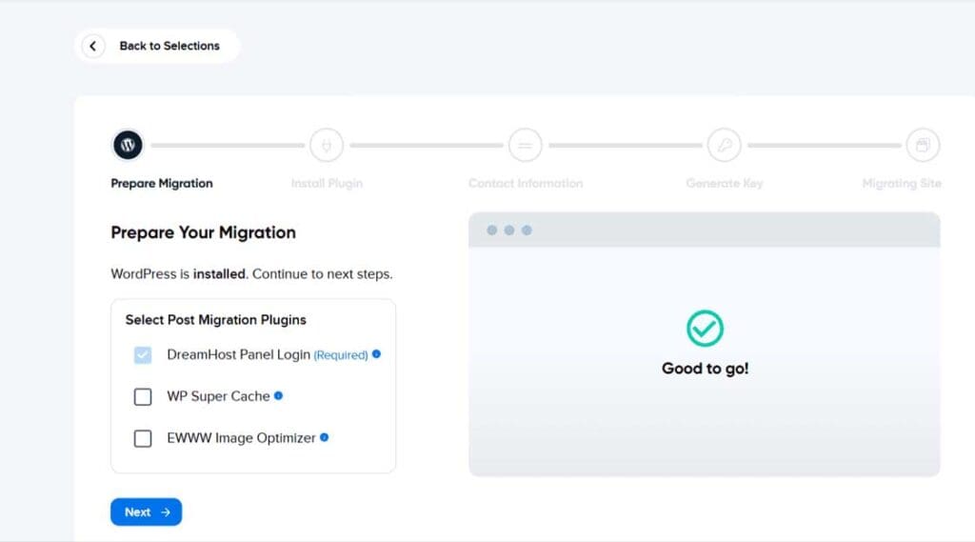Select the WordPress logo step icon

point(128,145)
